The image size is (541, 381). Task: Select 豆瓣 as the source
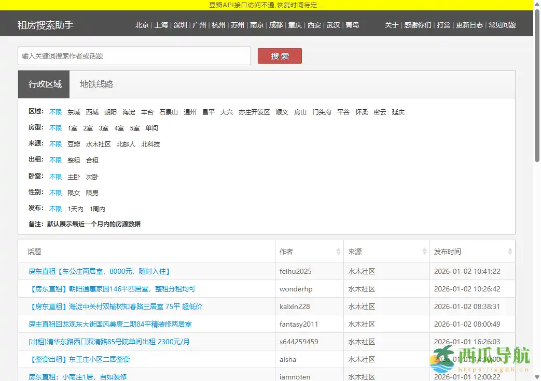pyautogui.click(x=73, y=144)
